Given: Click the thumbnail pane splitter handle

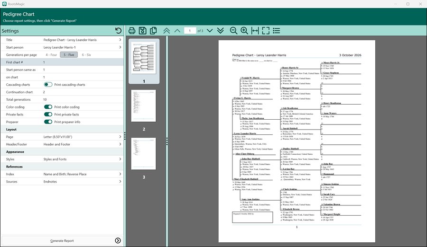Looking at the screenshot, I should [x=167, y=141].
